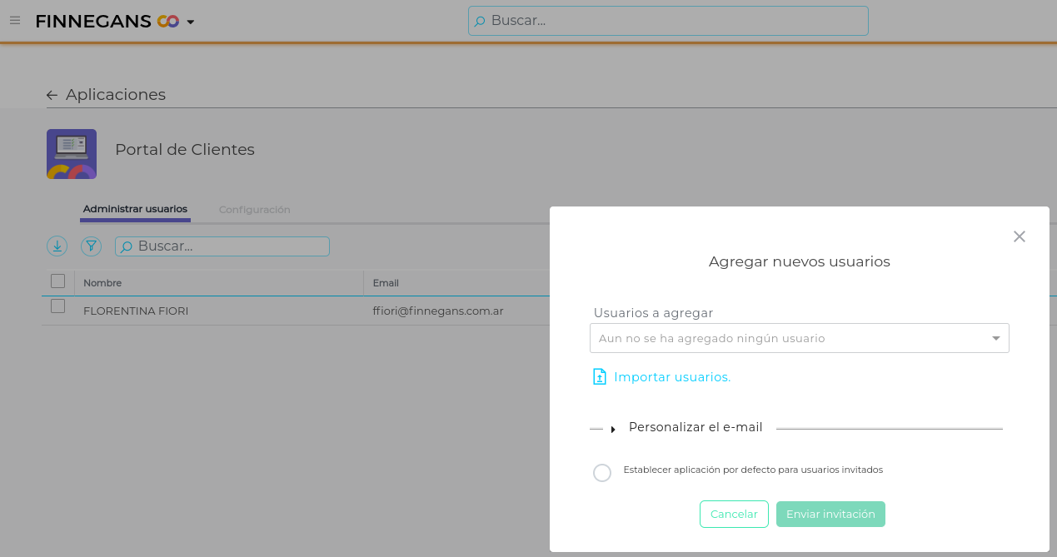Viewport: 1057px width, 557px height.
Task: Check the FLORENTINA FIORI row checkbox
Action: pos(57,306)
